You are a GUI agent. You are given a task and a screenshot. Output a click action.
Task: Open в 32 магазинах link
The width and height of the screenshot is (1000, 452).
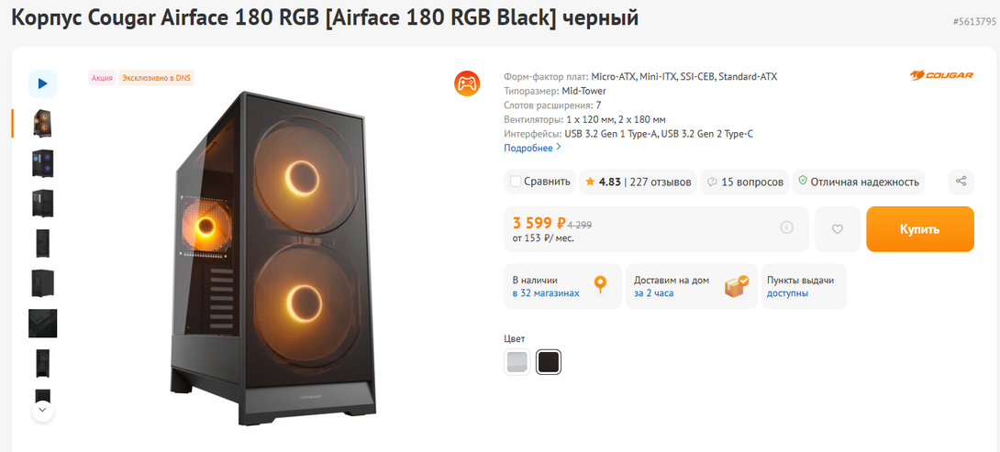[x=546, y=293]
